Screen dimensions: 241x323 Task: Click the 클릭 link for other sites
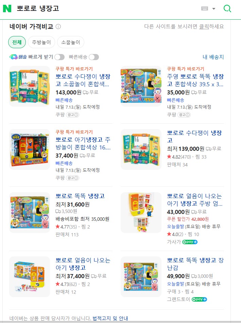pyautogui.click(x=204, y=26)
